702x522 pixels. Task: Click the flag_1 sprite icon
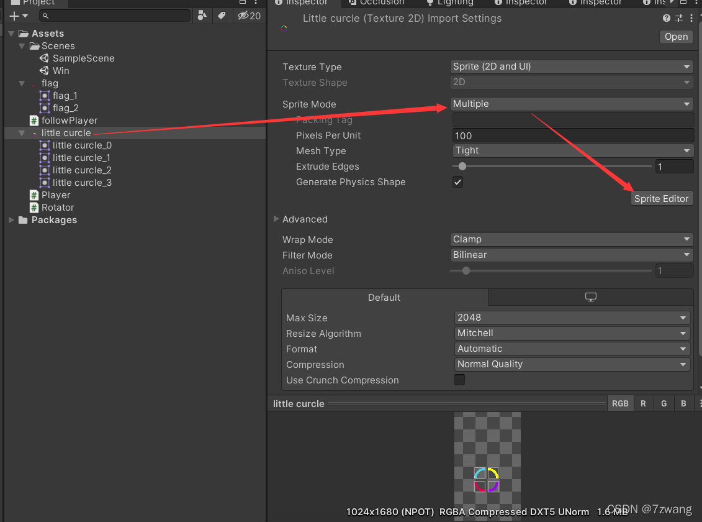pyautogui.click(x=44, y=96)
